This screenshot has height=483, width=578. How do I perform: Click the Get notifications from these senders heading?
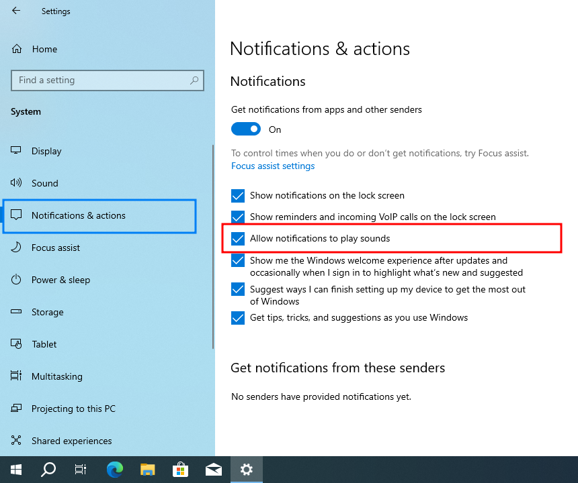[337, 368]
